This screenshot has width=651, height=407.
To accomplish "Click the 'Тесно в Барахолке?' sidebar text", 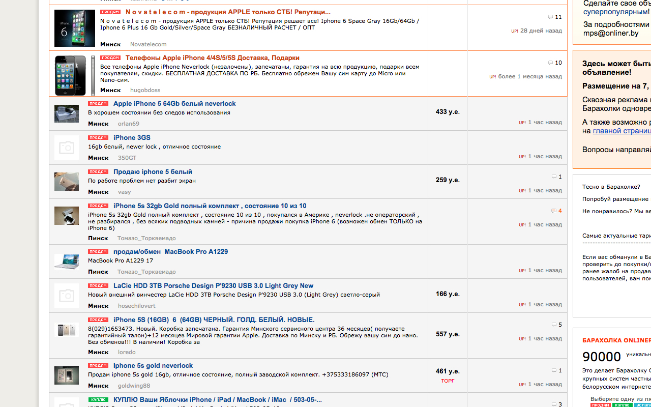I will 611,187.
